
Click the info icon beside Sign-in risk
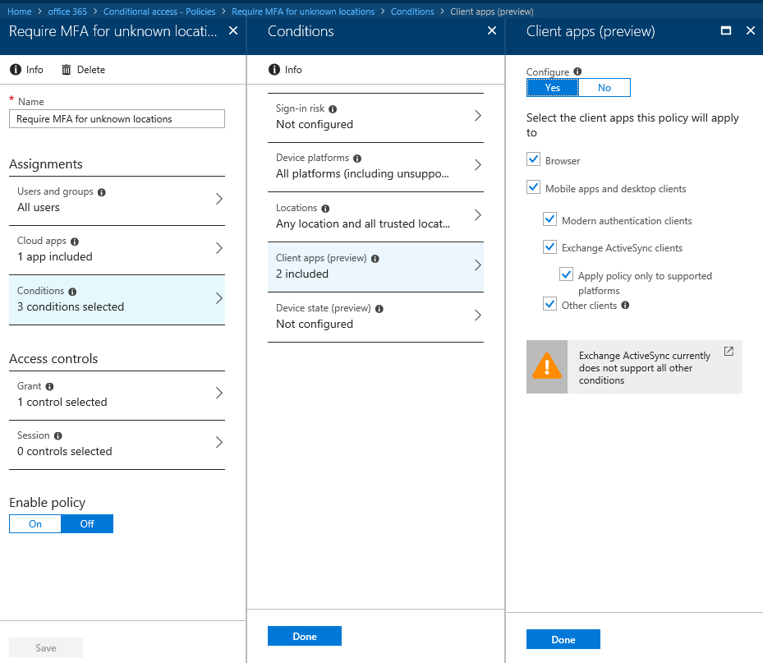click(333, 109)
